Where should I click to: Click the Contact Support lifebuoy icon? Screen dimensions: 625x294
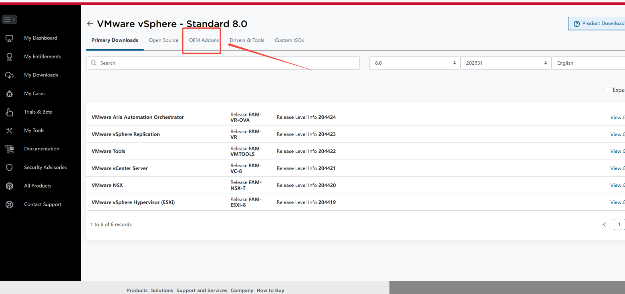(9, 204)
